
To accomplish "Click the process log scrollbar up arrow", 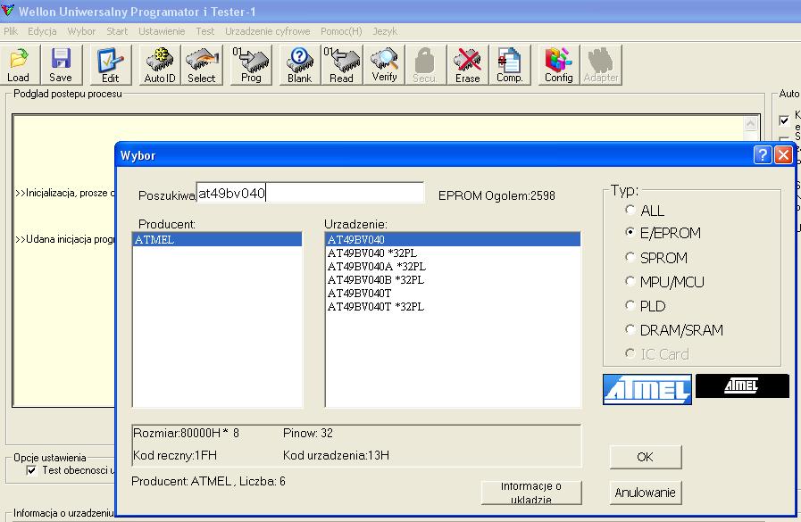I will tap(750, 123).
